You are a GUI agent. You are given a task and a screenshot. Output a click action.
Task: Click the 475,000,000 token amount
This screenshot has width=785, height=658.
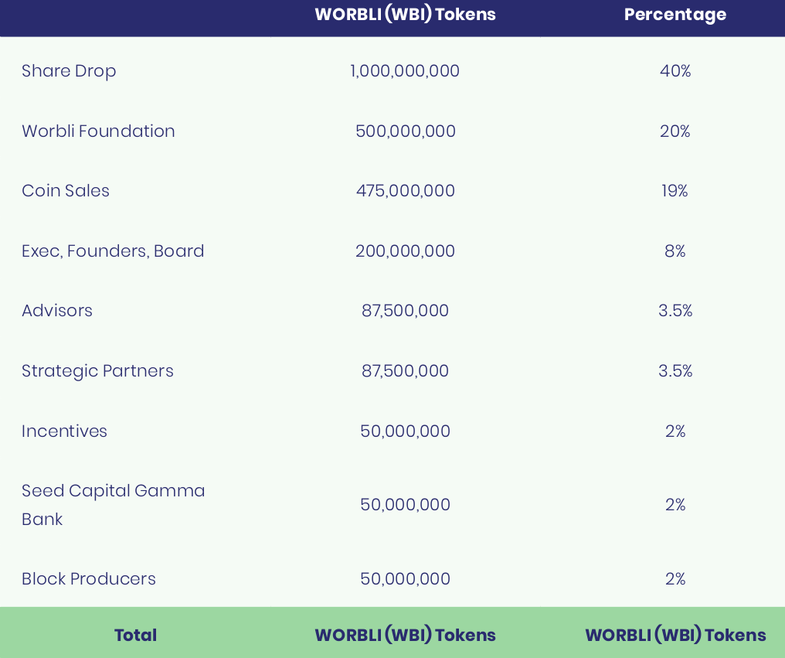(x=405, y=190)
